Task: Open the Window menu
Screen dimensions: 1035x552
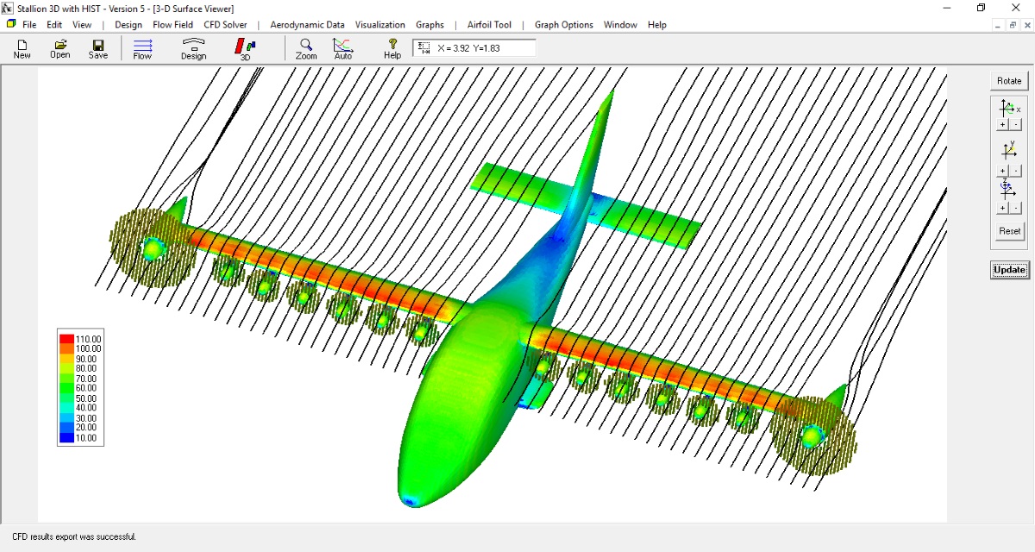Action: 620,25
